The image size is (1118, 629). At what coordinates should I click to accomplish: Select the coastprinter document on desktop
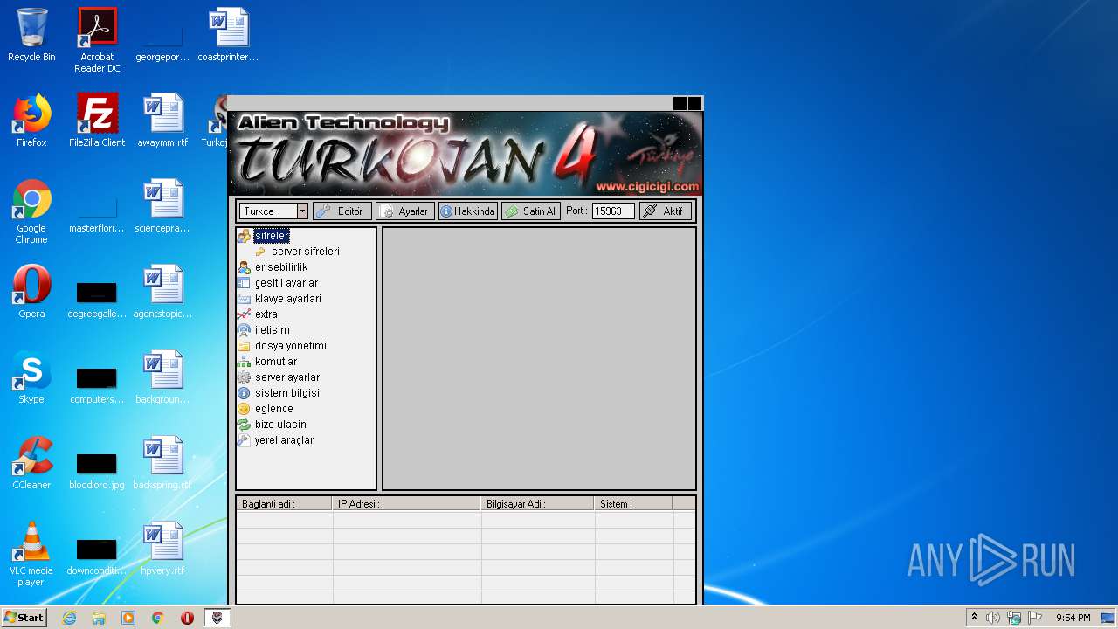pos(228,35)
